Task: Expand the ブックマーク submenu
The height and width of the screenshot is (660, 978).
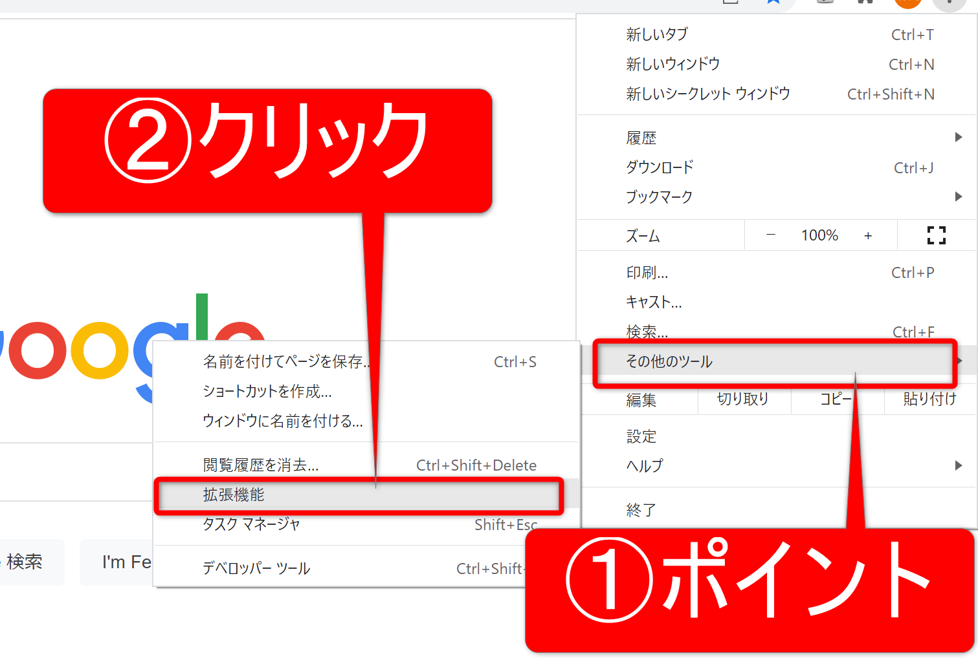Action: pos(777,197)
